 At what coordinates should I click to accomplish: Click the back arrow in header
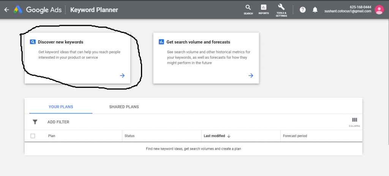[x=6, y=10]
